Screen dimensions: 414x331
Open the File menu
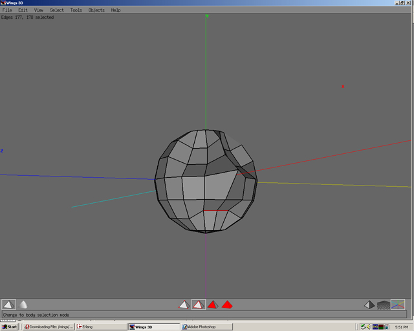7,10
